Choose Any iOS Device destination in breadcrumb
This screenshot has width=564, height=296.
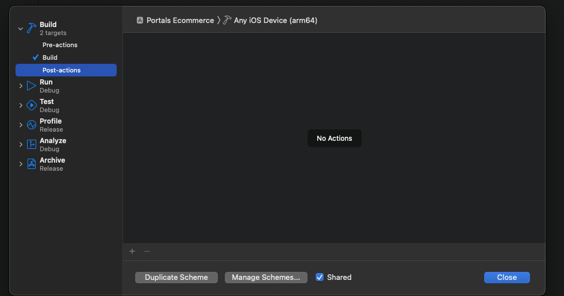point(275,20)
